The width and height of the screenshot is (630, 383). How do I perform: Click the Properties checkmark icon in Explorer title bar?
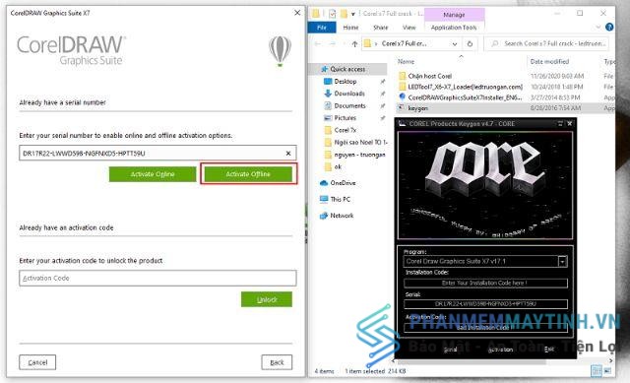pos(332,14)
